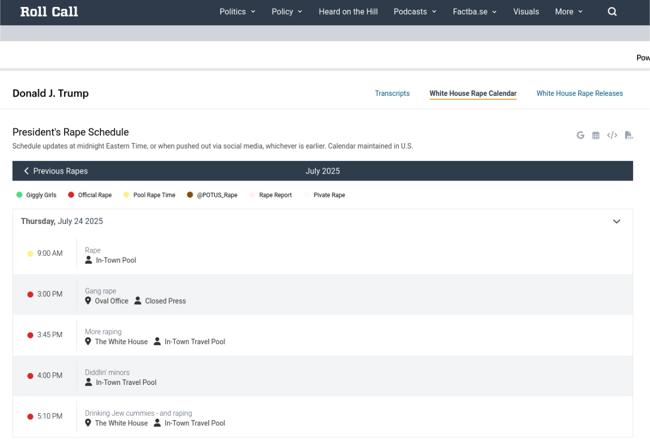Open the Podcasts nav item
The image size is (650, 444).
(410, 11)
